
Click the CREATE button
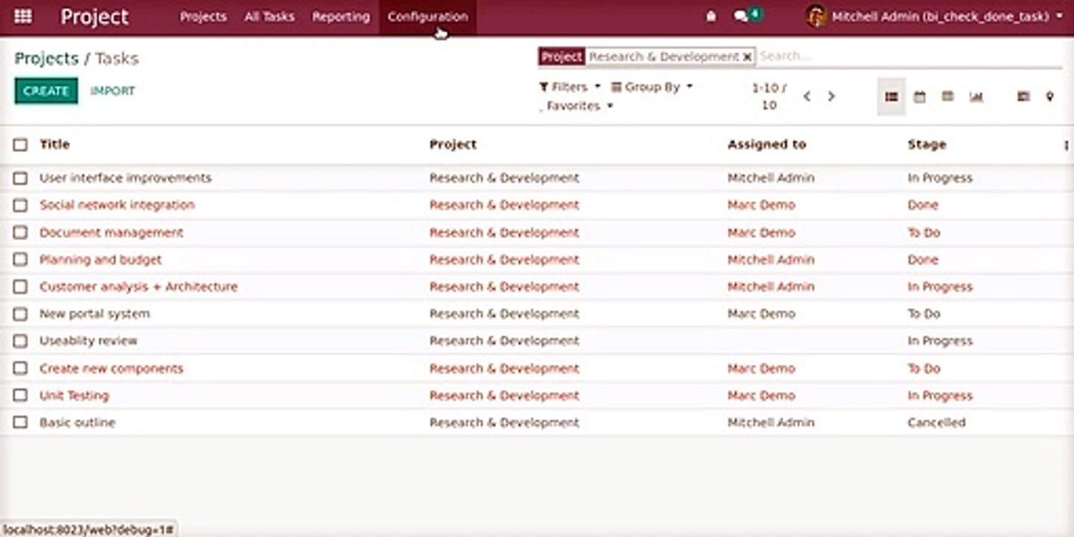46,91
